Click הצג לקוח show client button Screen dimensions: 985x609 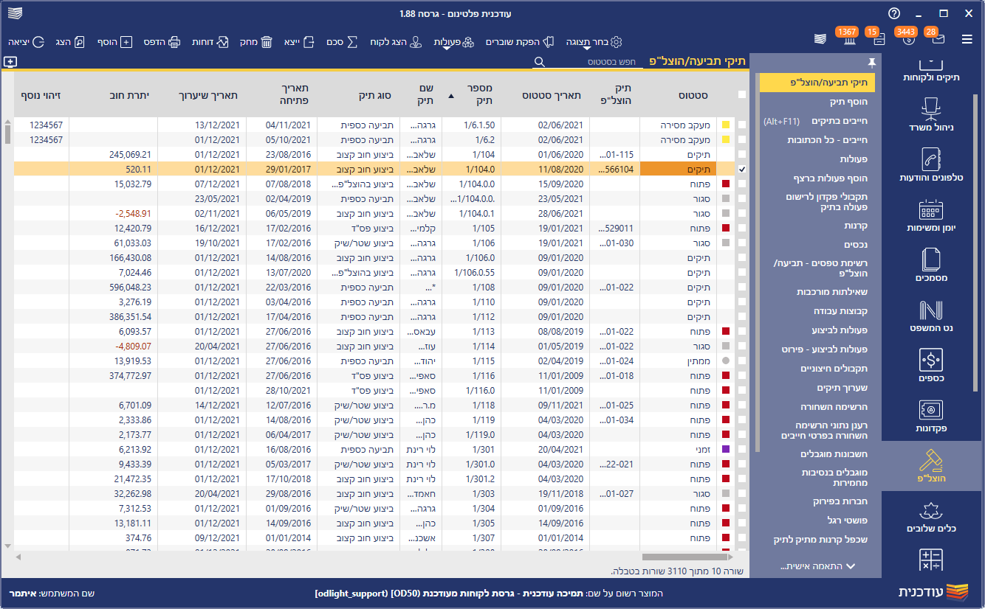(x=396, y=42)
